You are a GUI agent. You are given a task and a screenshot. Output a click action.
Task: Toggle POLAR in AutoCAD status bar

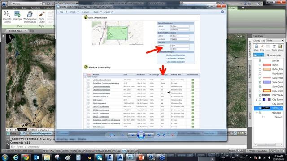[74, 151]
